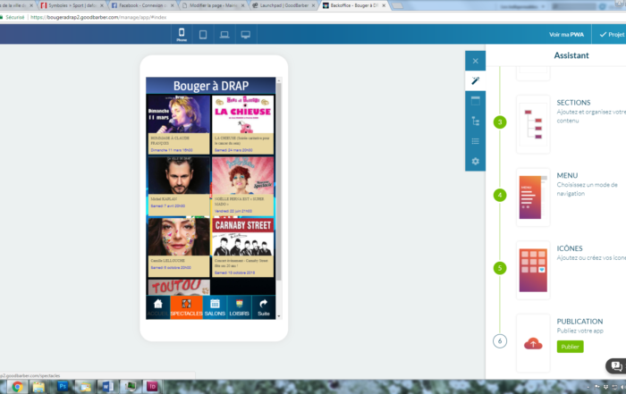Viewport: 626px width, 394px height.
Task: Open the PUBLICATION step heading
Action: [x=579, y=322]
